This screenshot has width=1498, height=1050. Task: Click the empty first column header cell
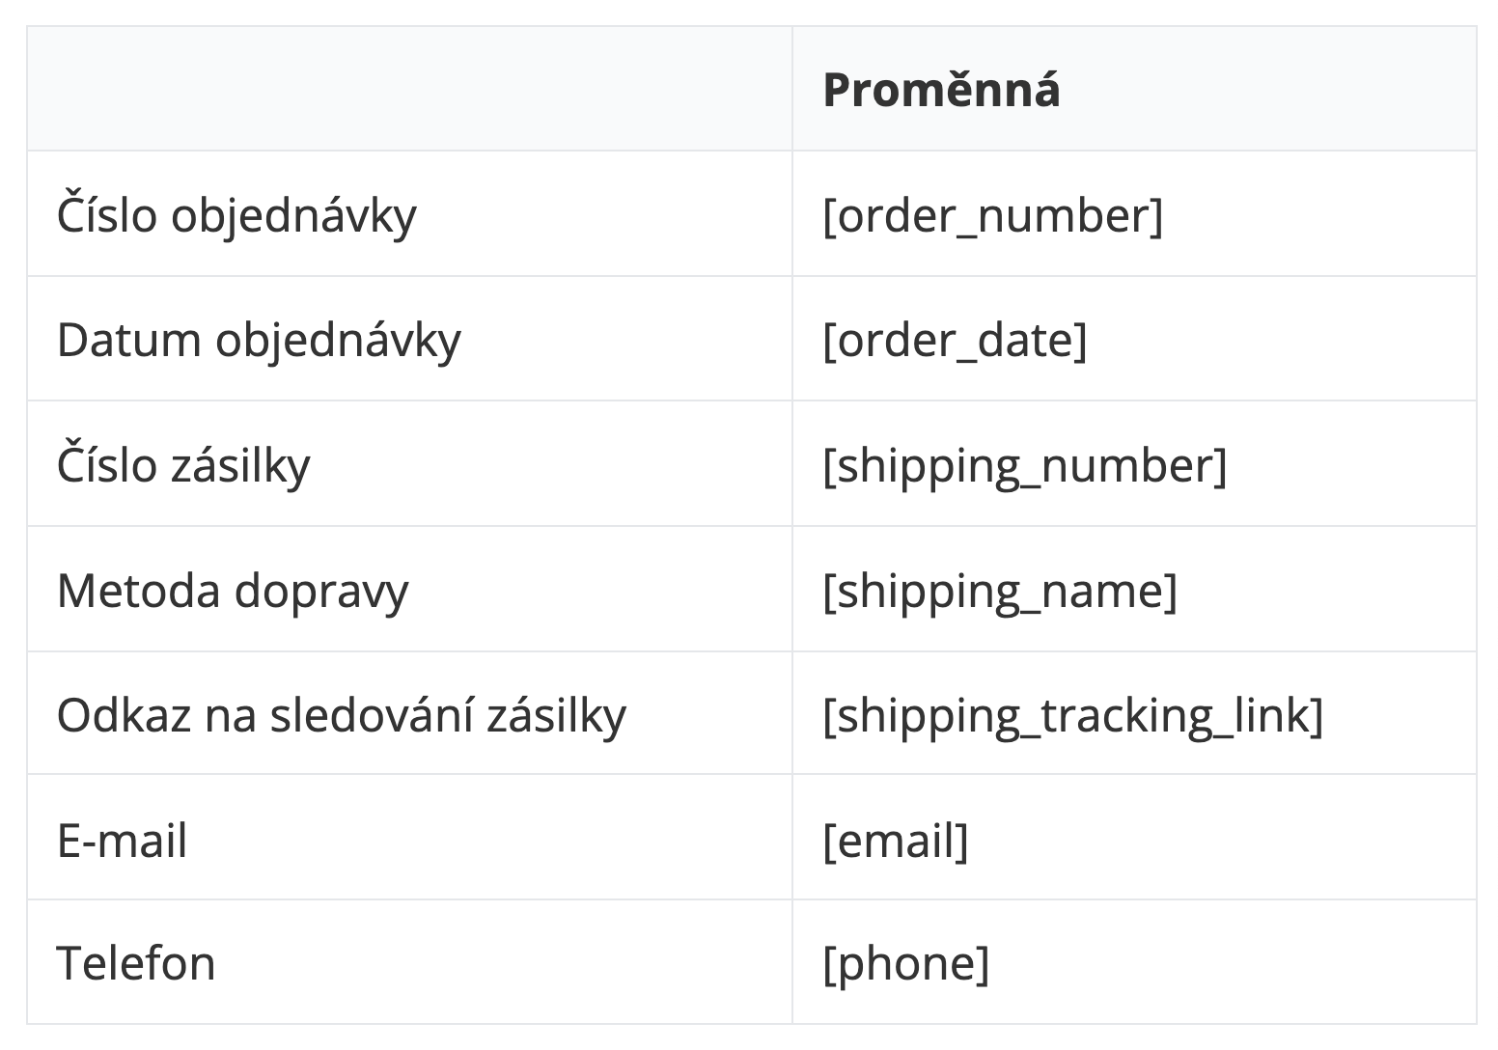pyautogui.click(x=409, y=89)
